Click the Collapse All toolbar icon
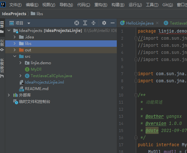The image size is (187, 153). [x=93, y=23]
